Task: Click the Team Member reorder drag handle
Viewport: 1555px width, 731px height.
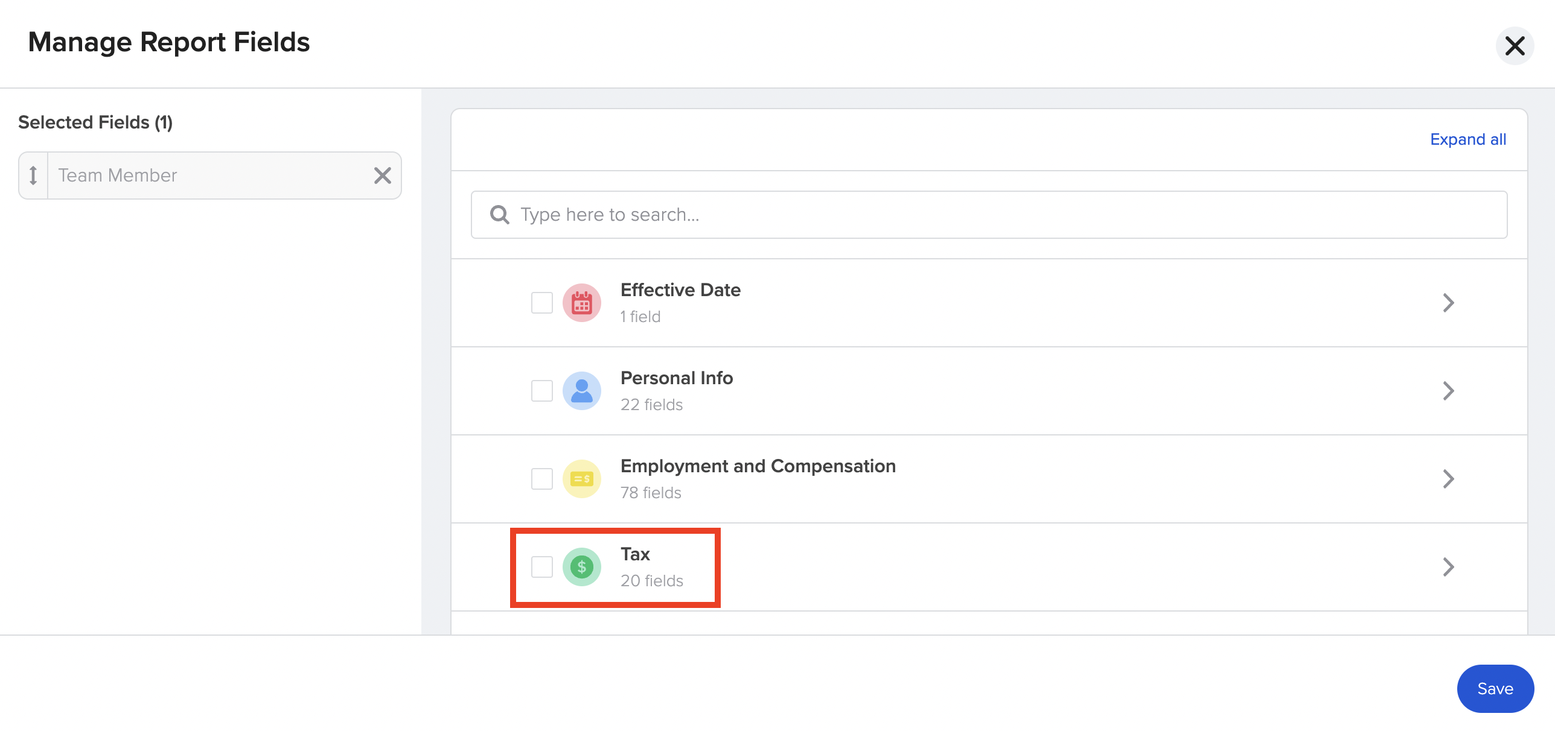Action: (x=33, y=176)
